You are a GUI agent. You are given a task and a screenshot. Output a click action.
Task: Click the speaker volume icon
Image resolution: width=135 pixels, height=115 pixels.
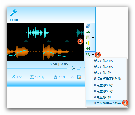point(73,68)
